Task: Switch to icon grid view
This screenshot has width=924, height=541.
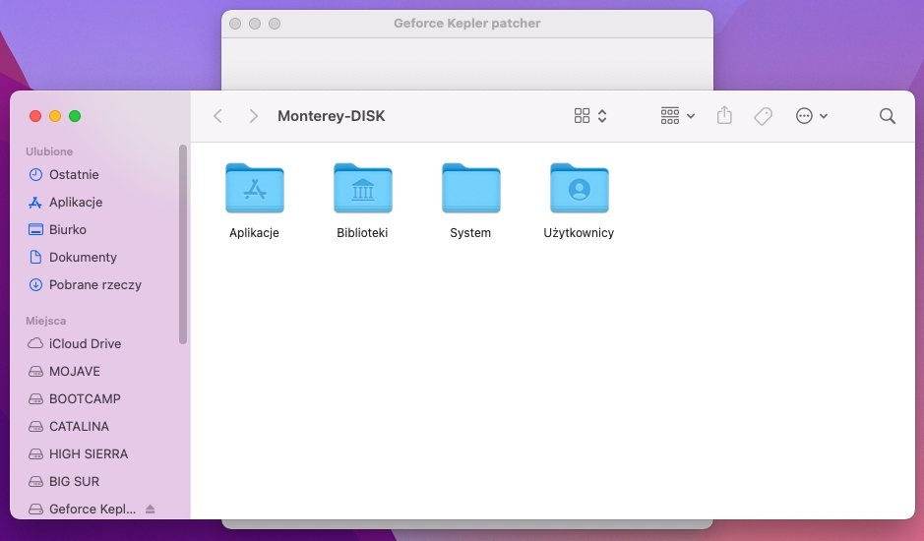Action: click(582, 115)
